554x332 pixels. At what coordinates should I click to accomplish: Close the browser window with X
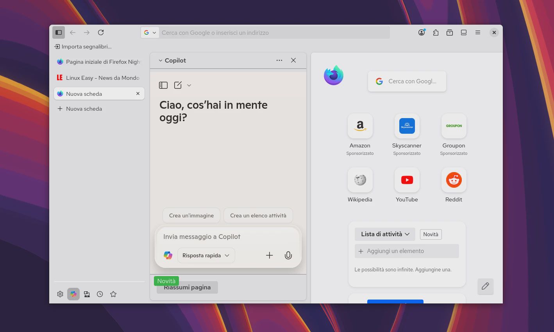[494, 32]
